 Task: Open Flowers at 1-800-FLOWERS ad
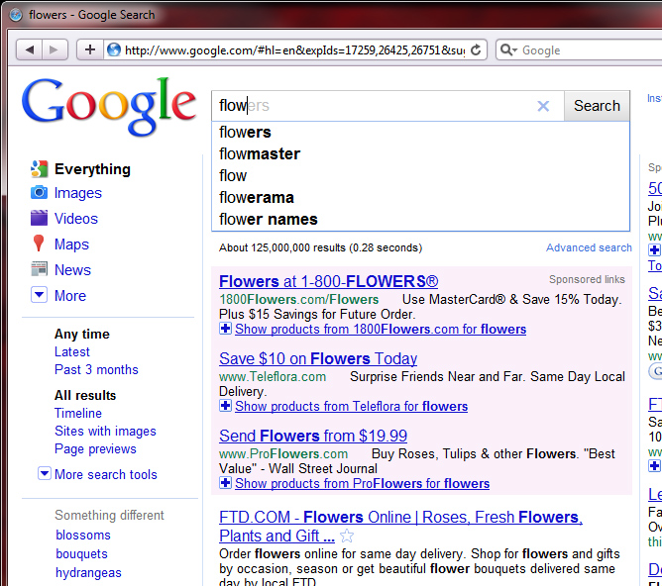328,281
